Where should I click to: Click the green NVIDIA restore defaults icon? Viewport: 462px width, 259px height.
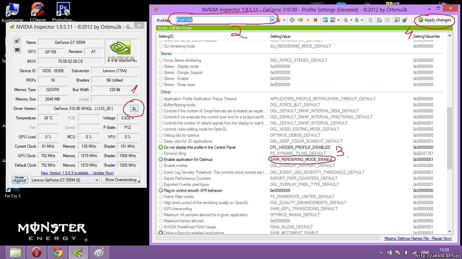(x=300, y=20)
